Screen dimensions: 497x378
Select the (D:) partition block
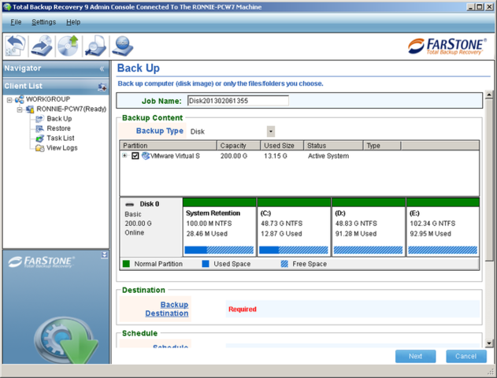369,227
